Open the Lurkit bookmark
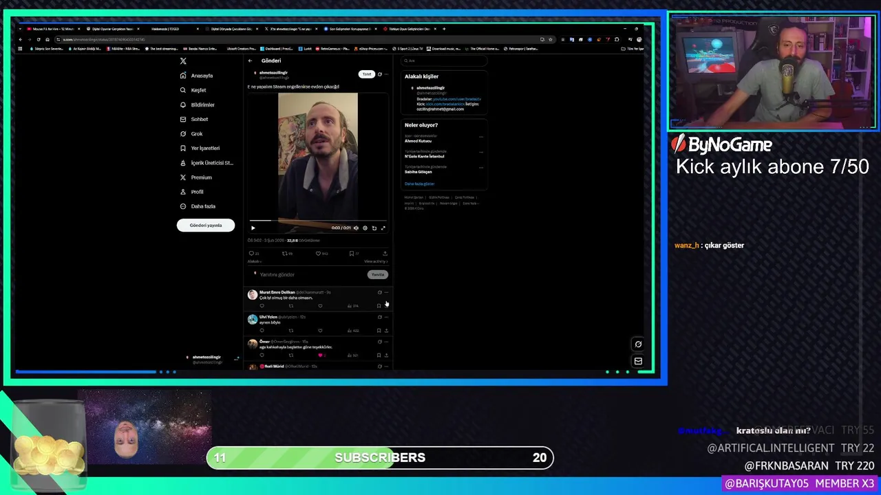The width and height of the screenshot is (881, 495). click(306, 49)
